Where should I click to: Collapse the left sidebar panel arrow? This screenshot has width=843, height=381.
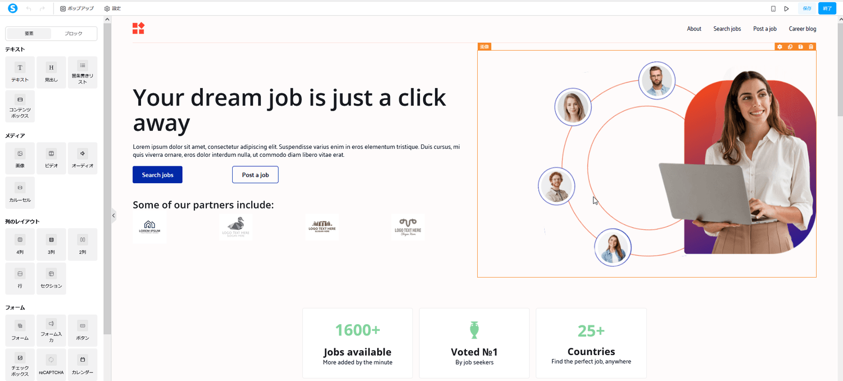point(113,215)
